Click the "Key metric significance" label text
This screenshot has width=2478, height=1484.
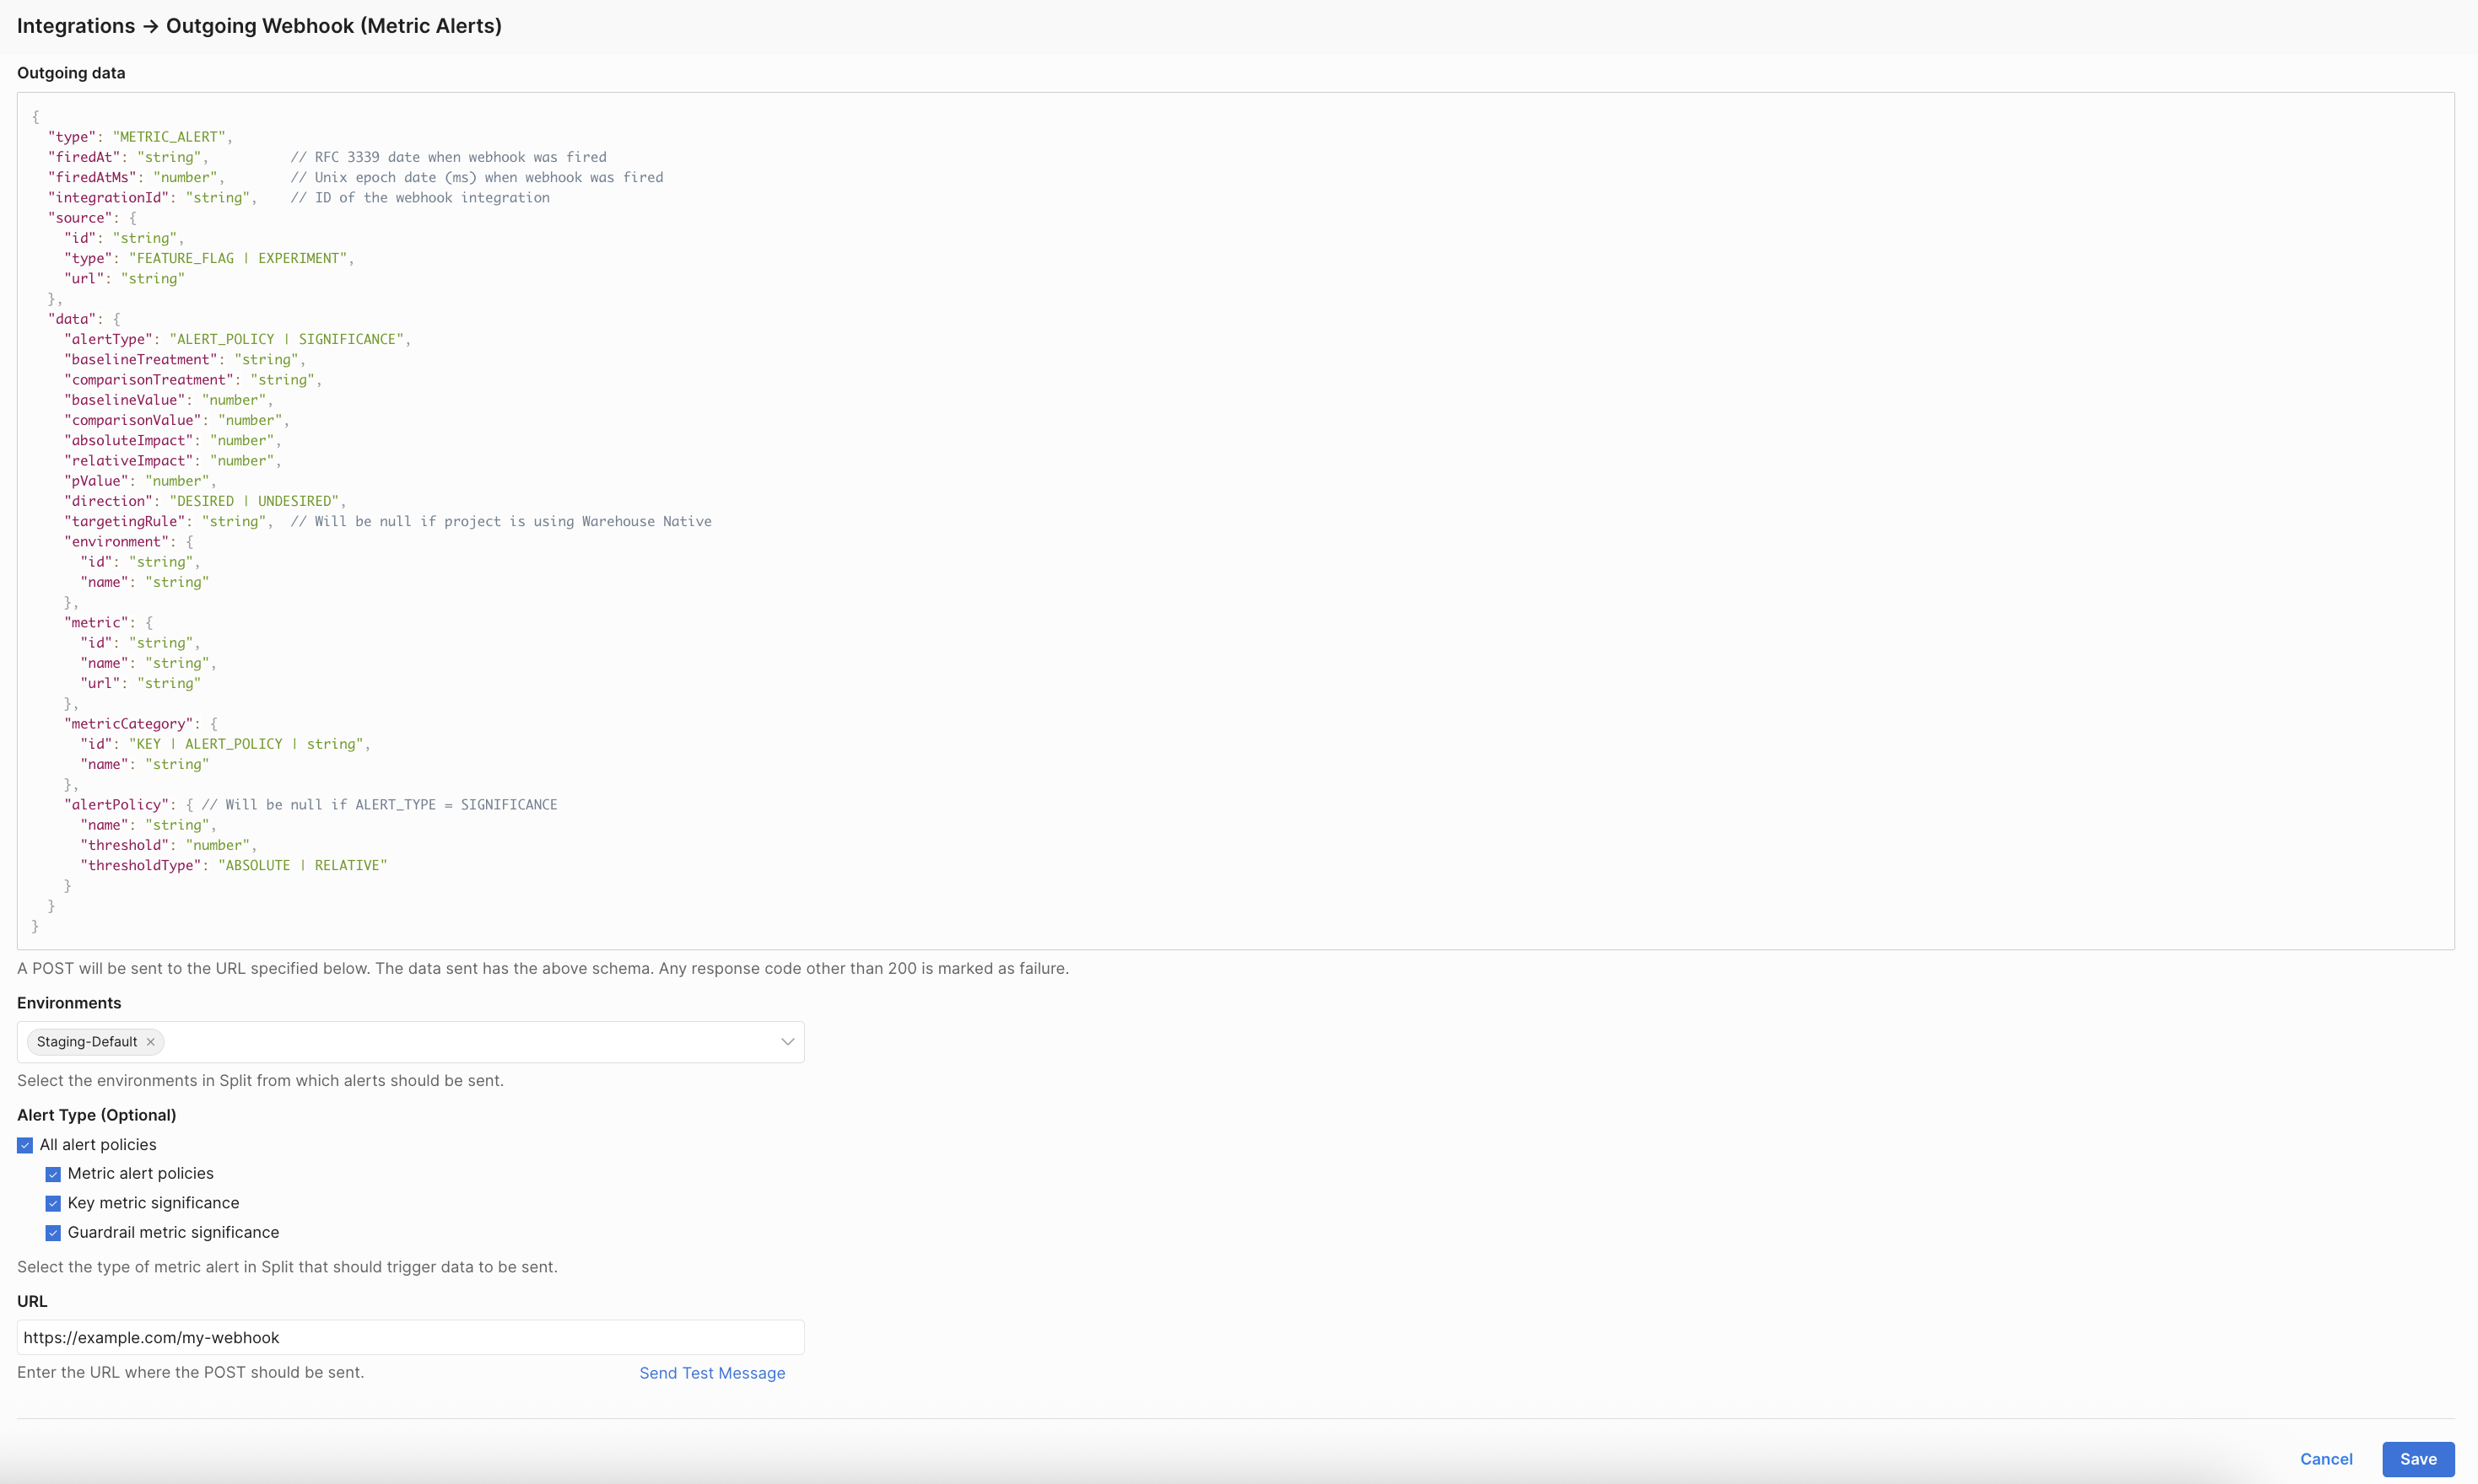coord(153,1203)
